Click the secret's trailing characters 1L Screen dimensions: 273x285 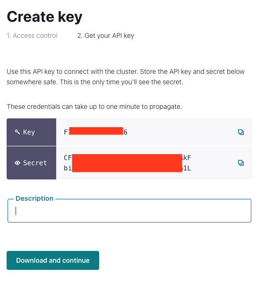point(188,169)
